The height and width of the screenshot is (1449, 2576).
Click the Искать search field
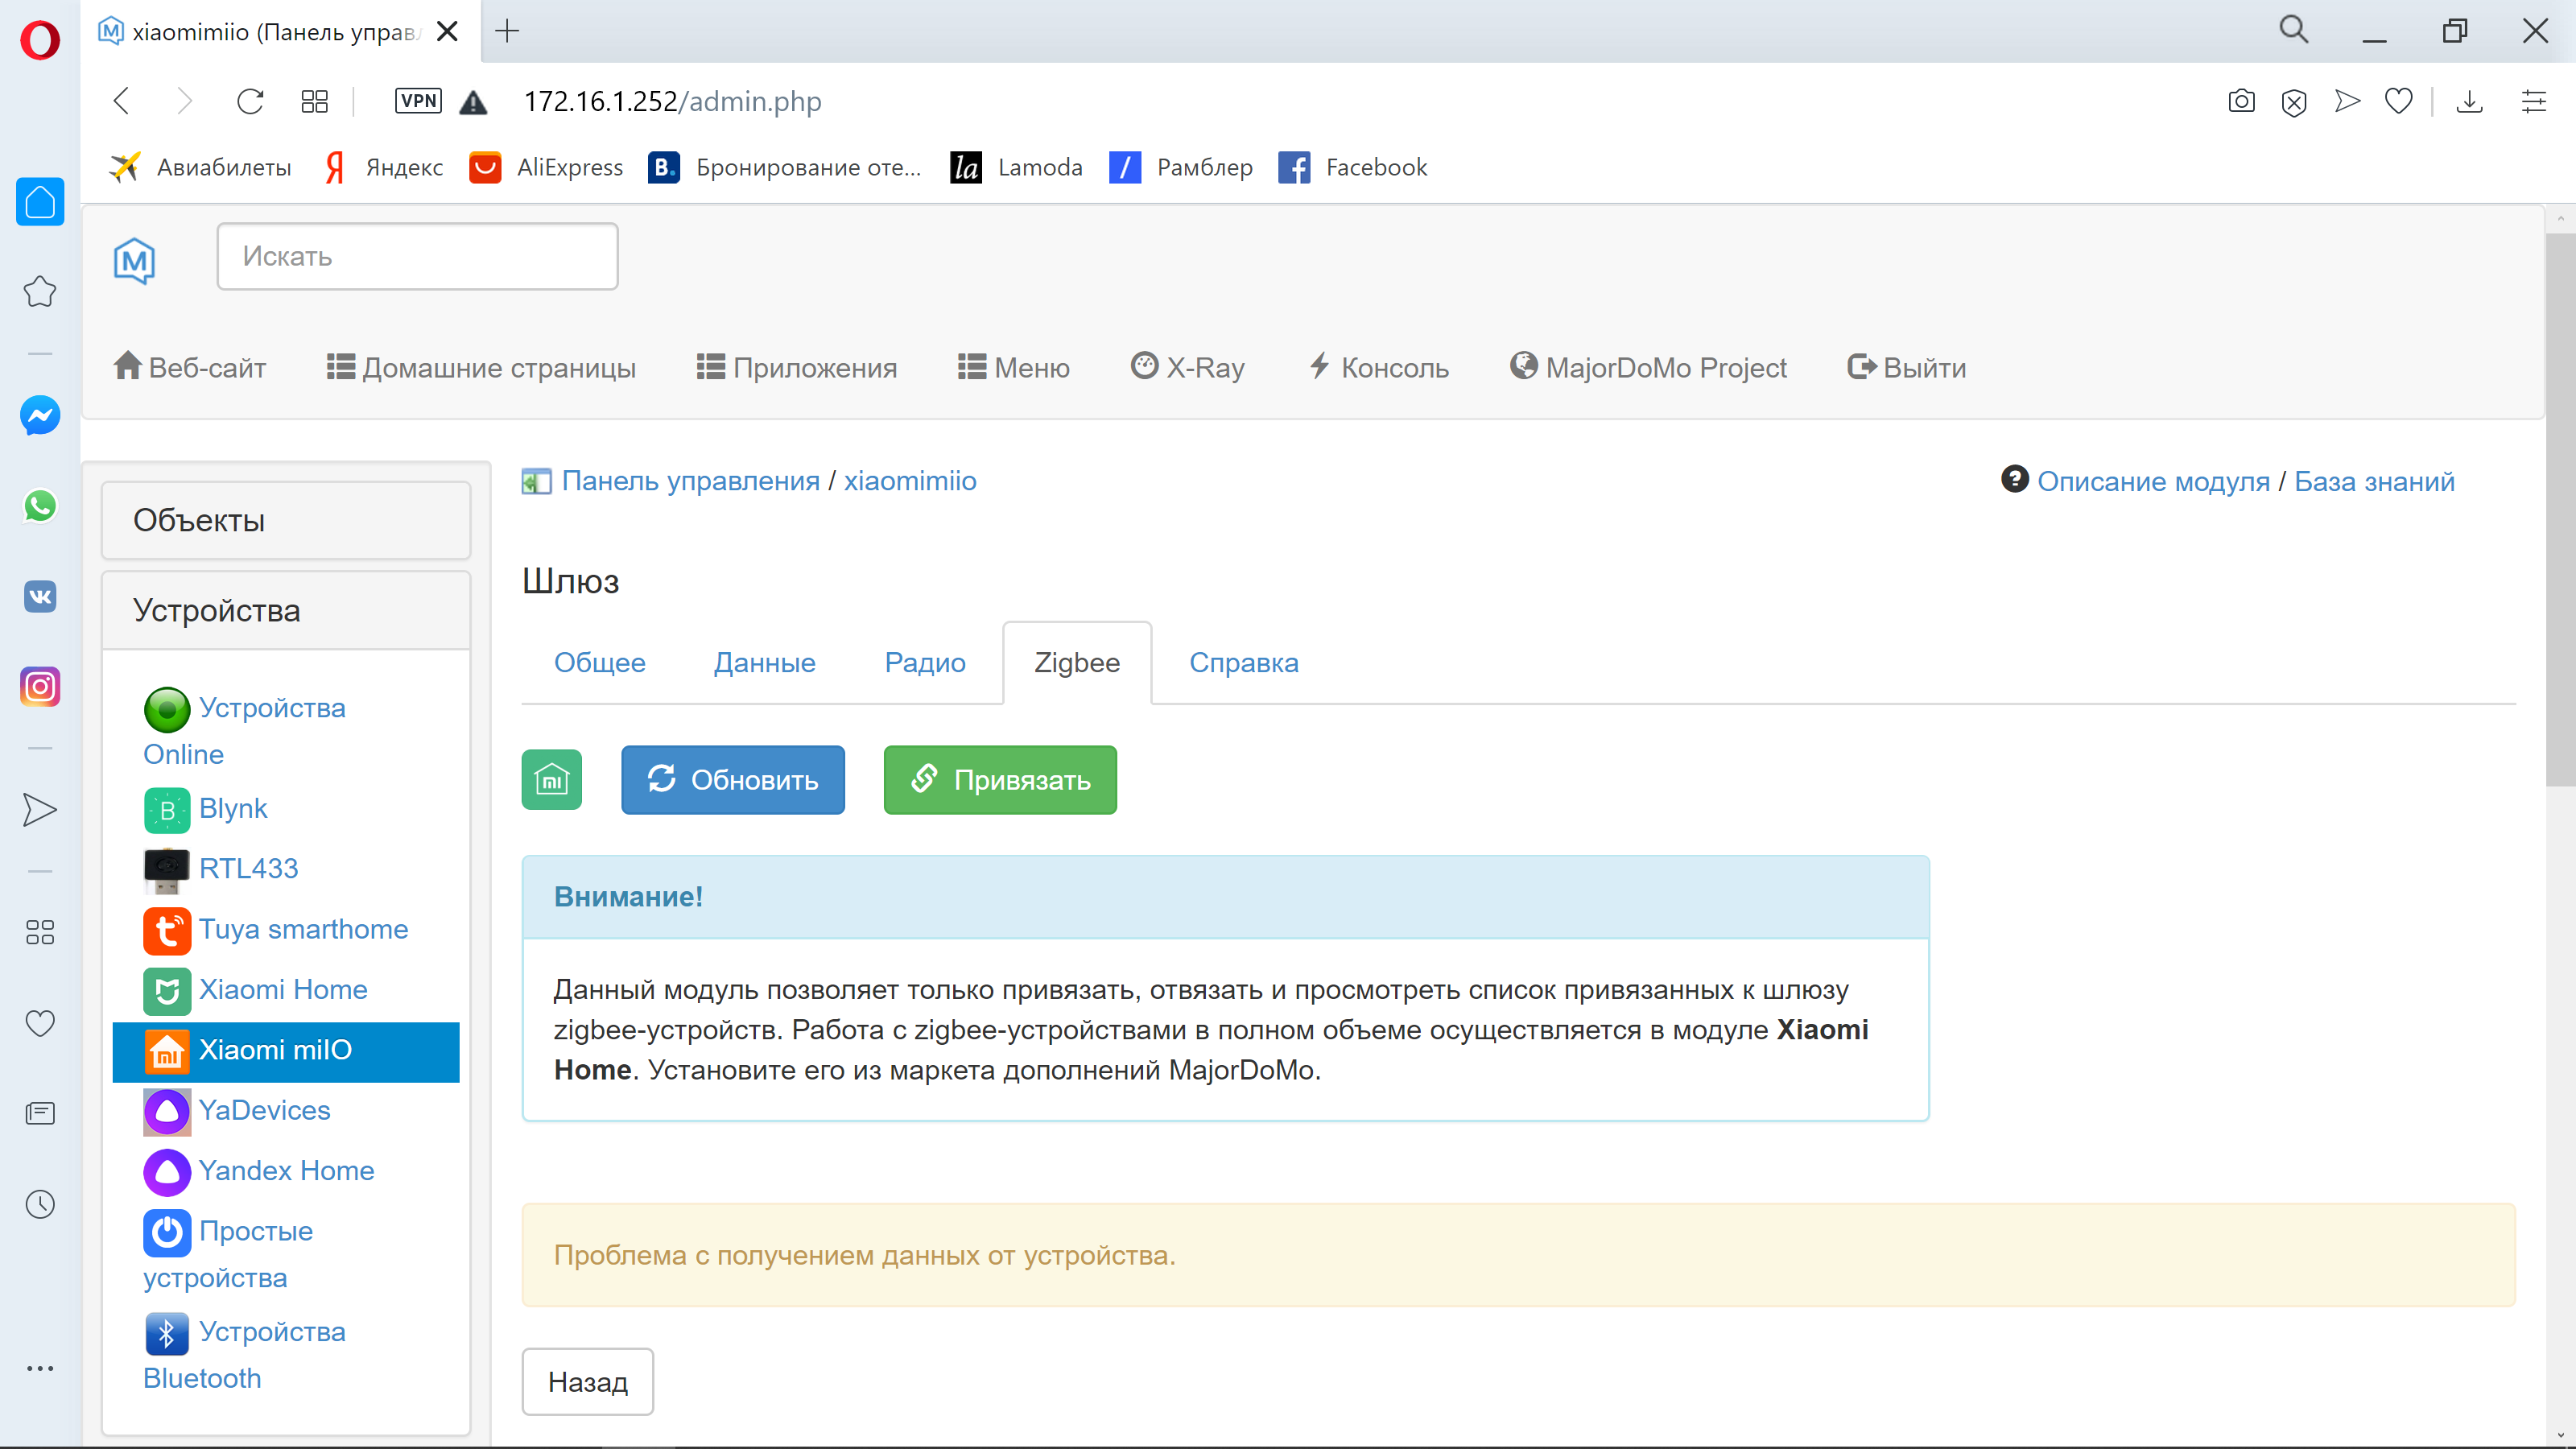click(417, 256)
